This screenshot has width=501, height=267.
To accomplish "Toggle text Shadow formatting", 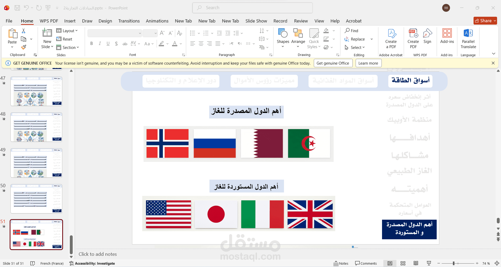I will [116, 44].
